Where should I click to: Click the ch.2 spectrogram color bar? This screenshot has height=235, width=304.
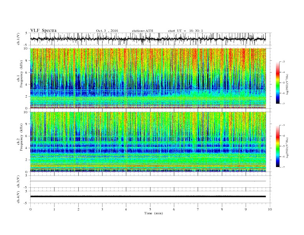point(278,146)
